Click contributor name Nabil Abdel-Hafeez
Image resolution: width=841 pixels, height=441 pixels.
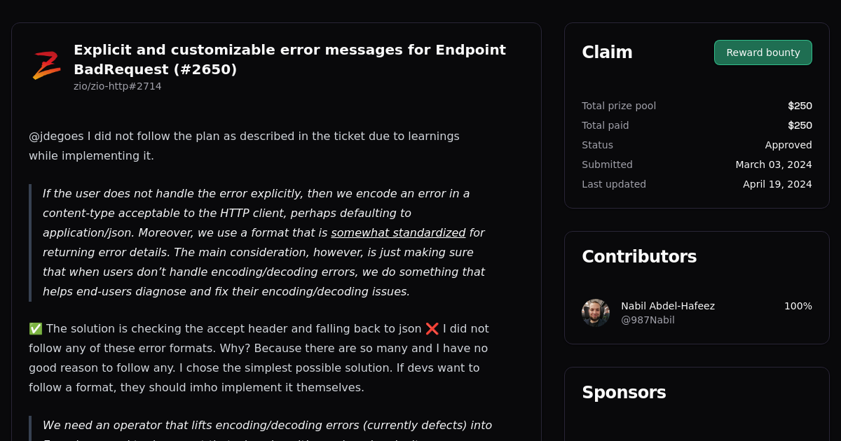(668, 306)
